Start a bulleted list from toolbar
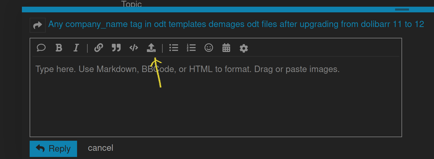The height and width of the screenshot is (159, 434). [174, 48]
